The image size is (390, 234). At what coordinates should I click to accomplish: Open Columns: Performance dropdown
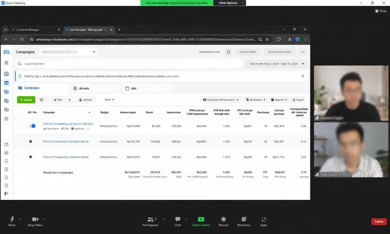[221, 100]
